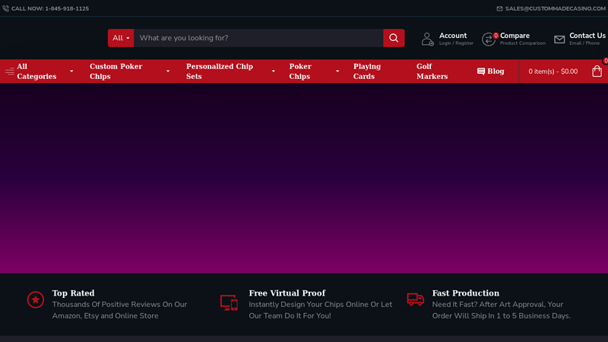Screen dimensions: 608x342
Task: Call the number 1-845-918-1125
Action: tap(67, 8)
